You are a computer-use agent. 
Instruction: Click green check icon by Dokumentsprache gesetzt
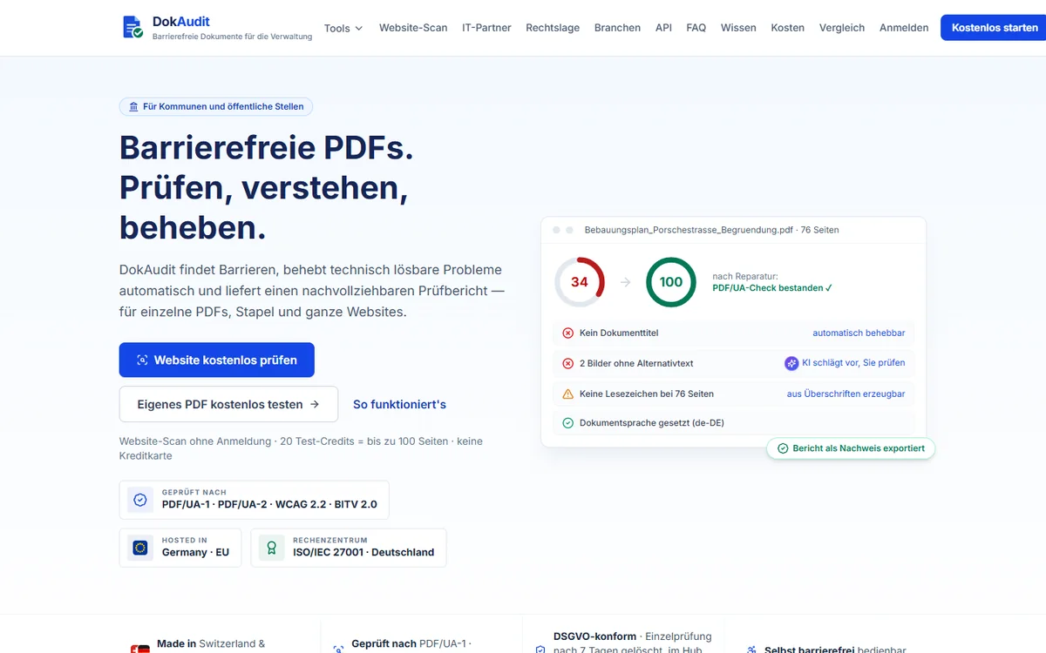tap(568, 423)
